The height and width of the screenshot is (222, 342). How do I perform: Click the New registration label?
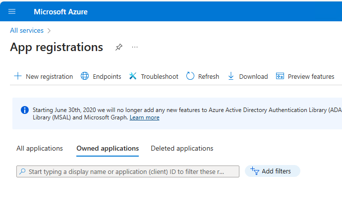pos(49,76)
